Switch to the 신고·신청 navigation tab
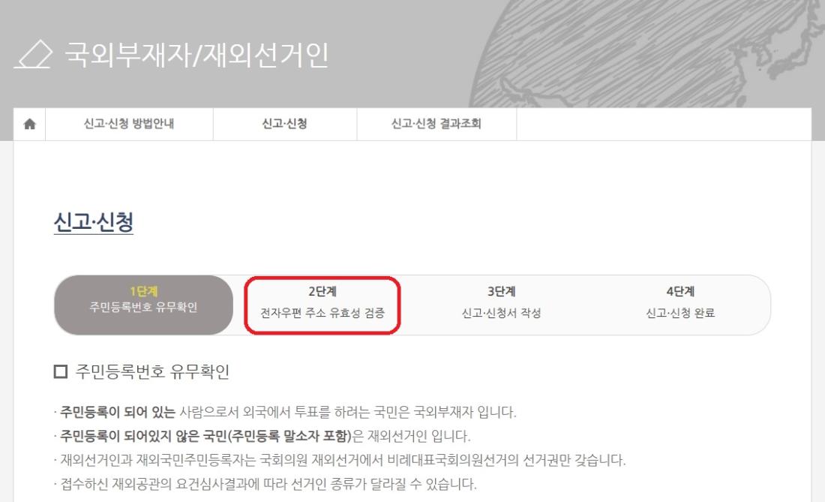825x502 pixels. tap(285, 124)
